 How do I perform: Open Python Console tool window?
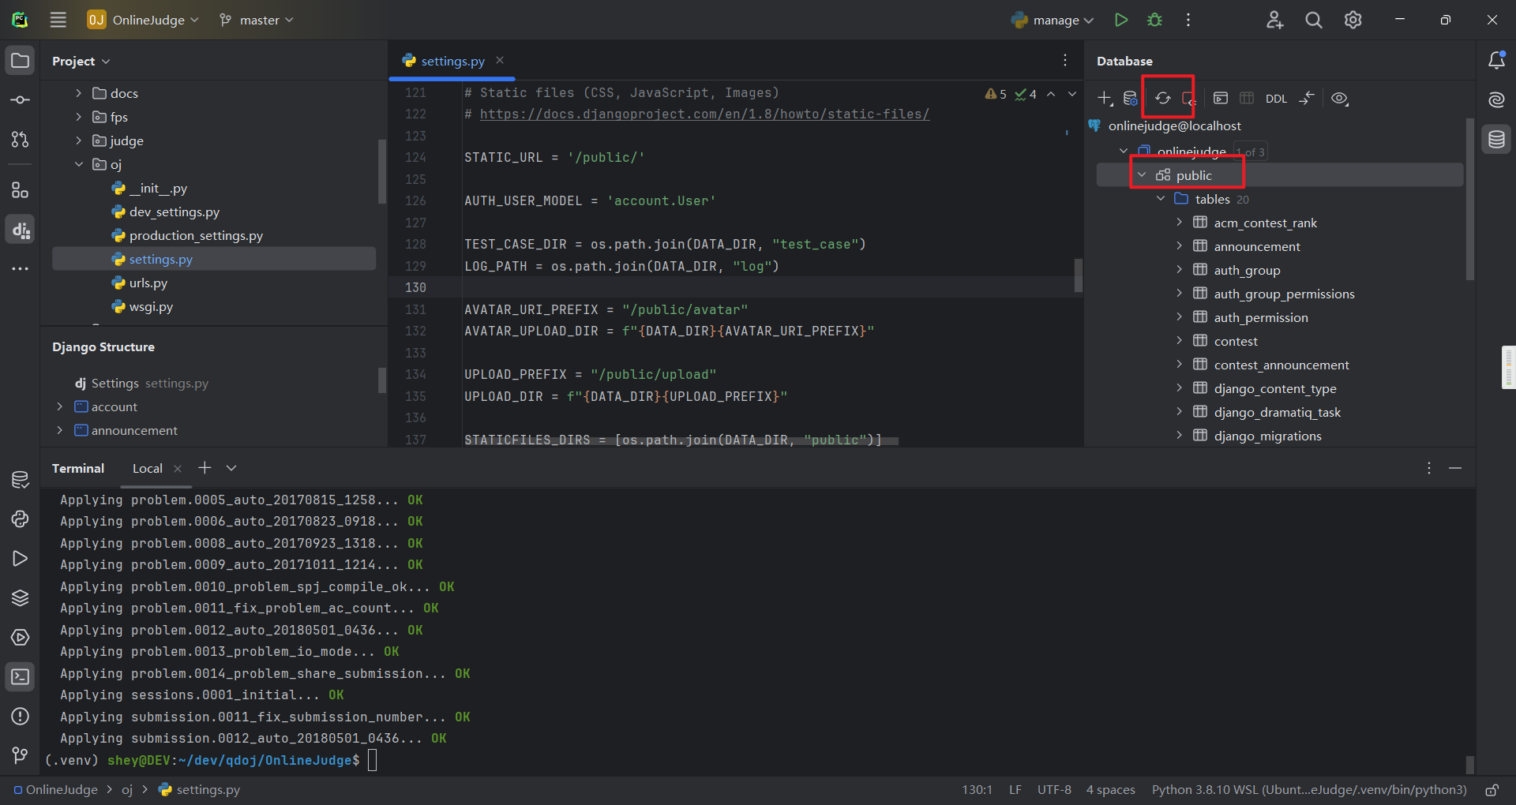[x=21, y=519]
